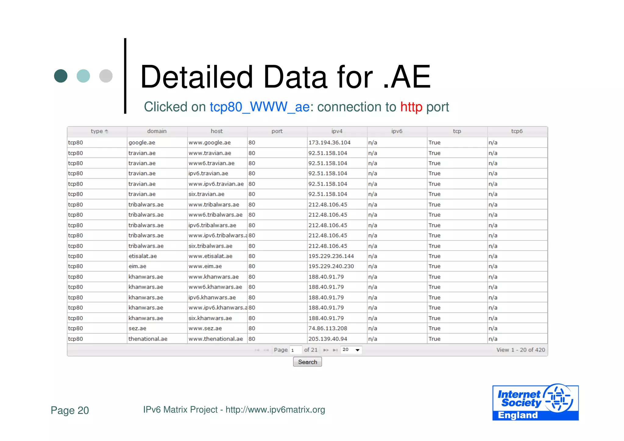Click the previous page pager icon
624x441 pixels.
tap(266, 350)
